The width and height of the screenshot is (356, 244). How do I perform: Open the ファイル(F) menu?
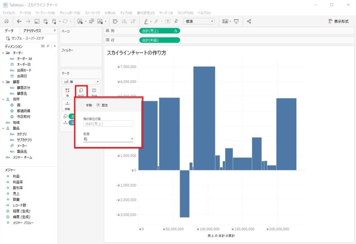click(9, 13)
